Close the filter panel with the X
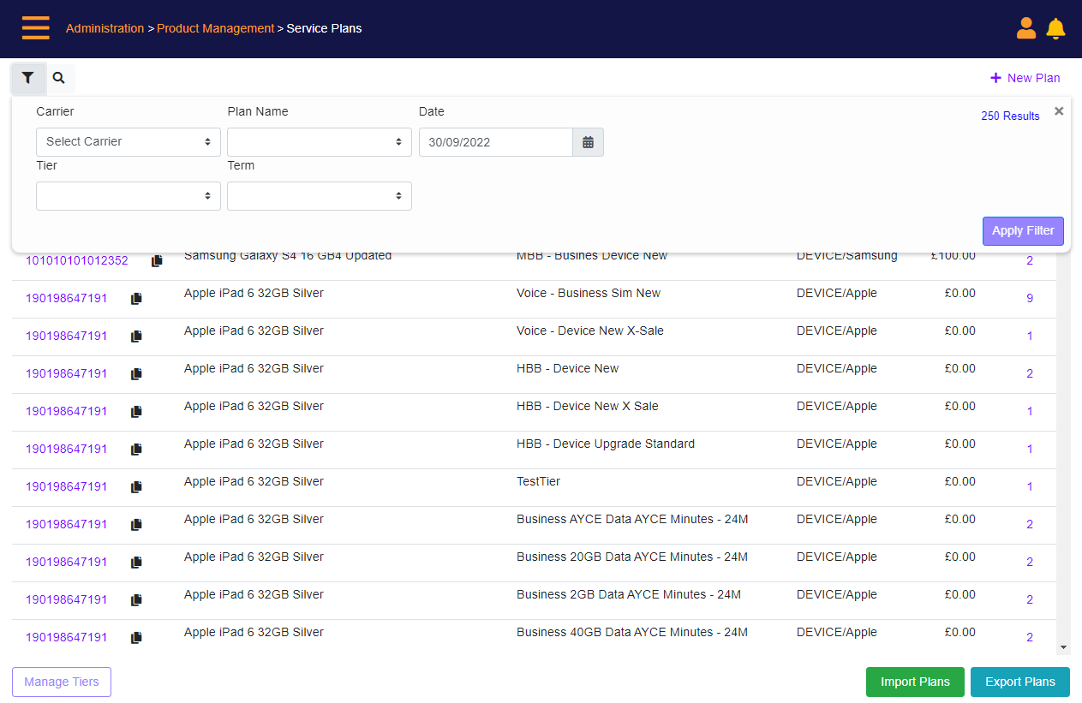This screenshot has height=703, width=1082. pyautogui.click(x=1059, y=111)
